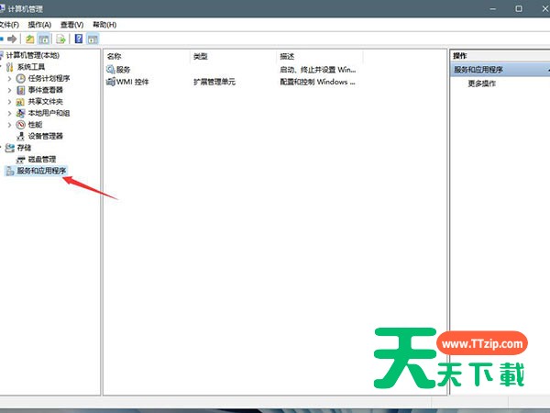Expand the 事件查看器 tree node

click(x=9, y=90)
